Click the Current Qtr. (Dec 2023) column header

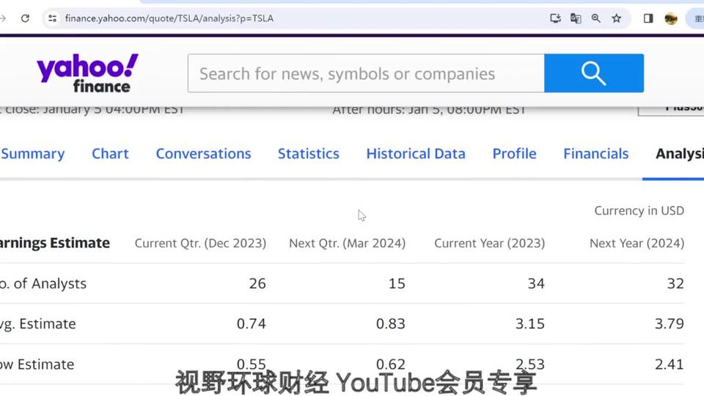(200, 243)
